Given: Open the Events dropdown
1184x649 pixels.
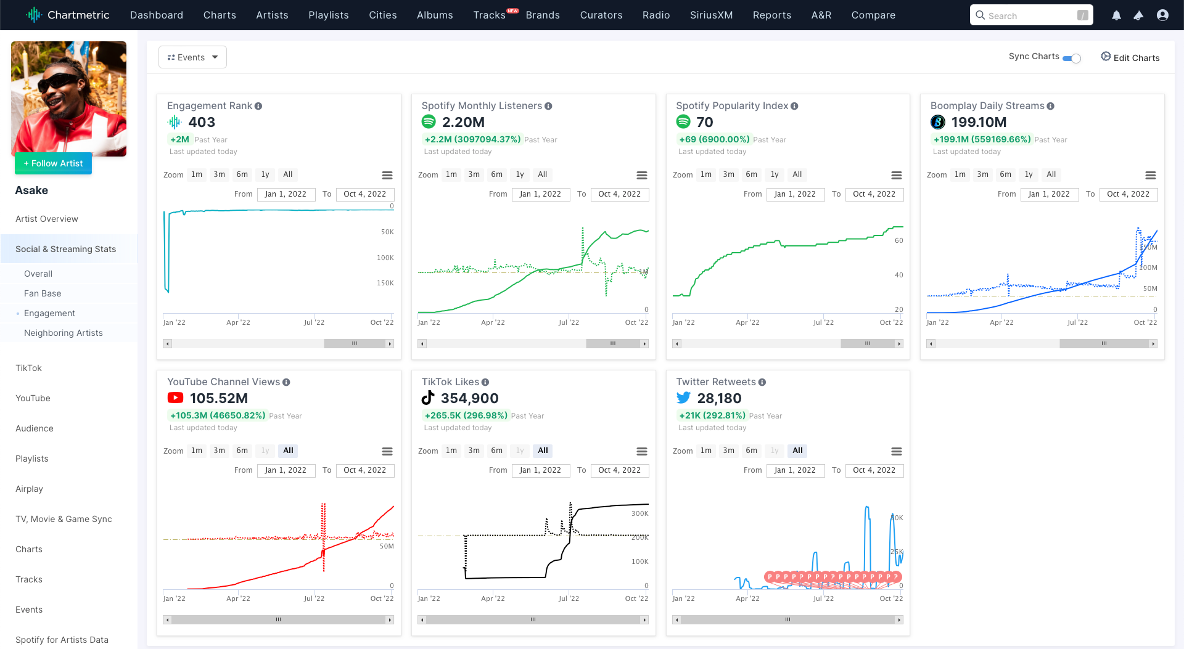Looking at the screenshot, I should 192,57.
